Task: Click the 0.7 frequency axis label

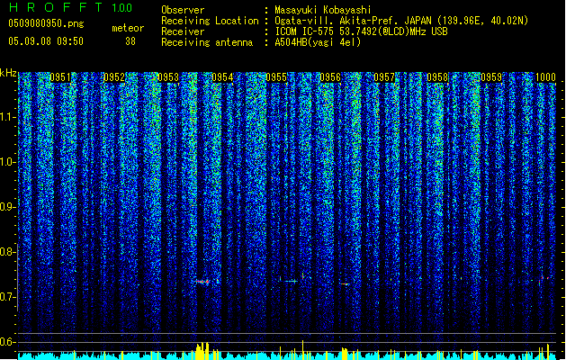Action: click(x=8, y=297)
